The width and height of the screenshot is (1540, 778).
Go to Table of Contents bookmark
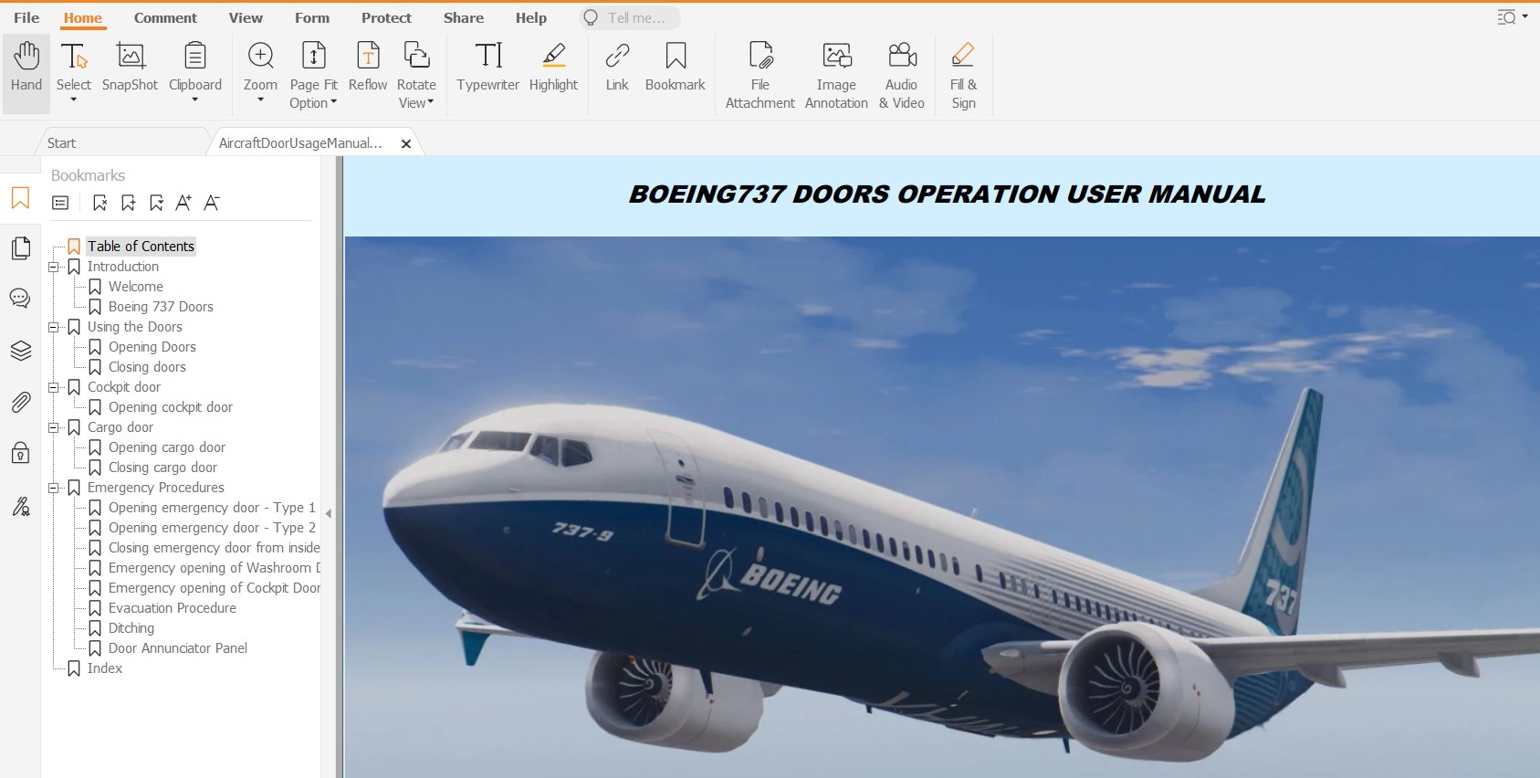(141, 247)
